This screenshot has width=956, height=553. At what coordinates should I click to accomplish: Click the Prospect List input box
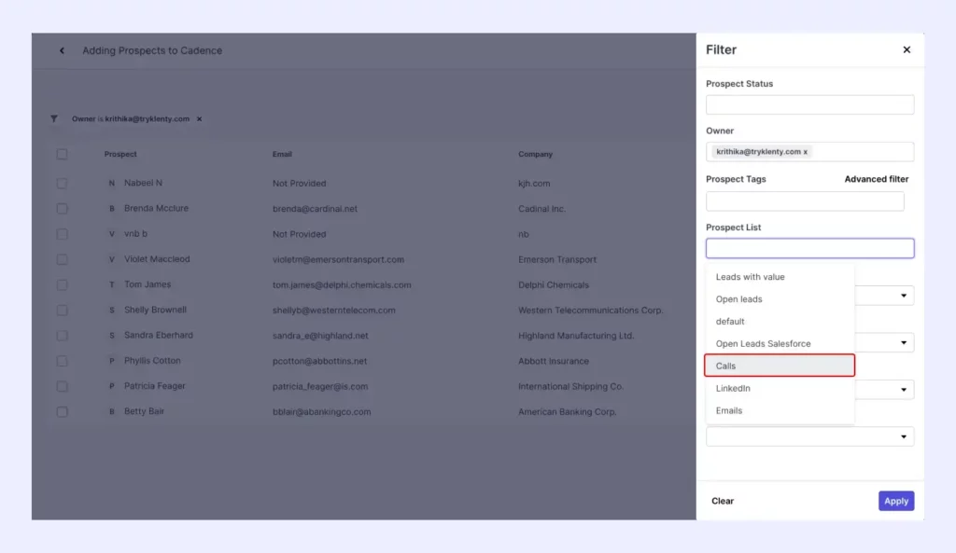click(x=809, y=248)
